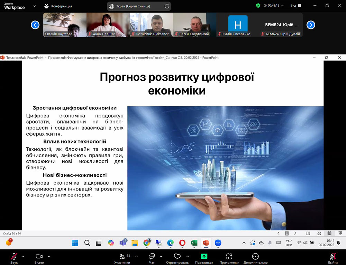Expand the chevron next to Участники

(136, 256)
